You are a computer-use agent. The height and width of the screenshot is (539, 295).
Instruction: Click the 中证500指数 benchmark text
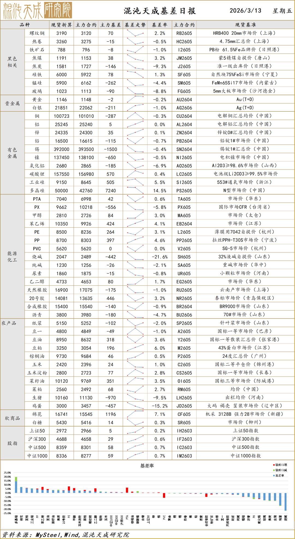coord(246,447)
